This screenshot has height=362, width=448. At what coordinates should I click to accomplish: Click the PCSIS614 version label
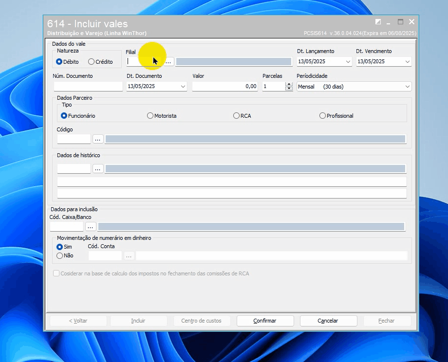pyautogui.click(x=360, y=34)
